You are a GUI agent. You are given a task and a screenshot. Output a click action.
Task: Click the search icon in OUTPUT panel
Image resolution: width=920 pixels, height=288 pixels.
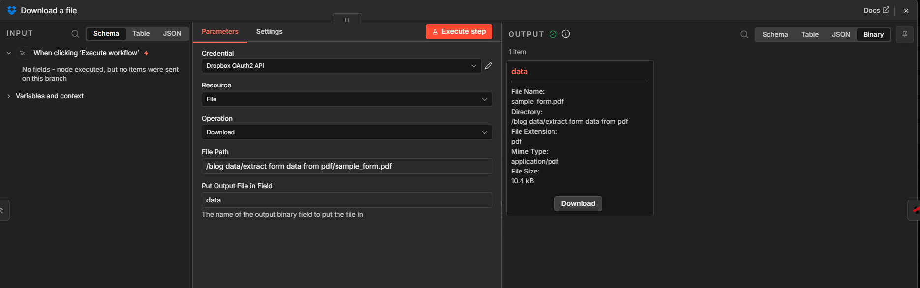click(x=744, y=34)
